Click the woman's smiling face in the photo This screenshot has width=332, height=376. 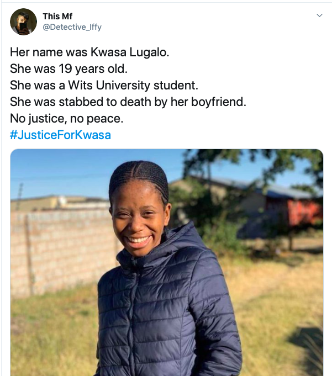point(139,222)
